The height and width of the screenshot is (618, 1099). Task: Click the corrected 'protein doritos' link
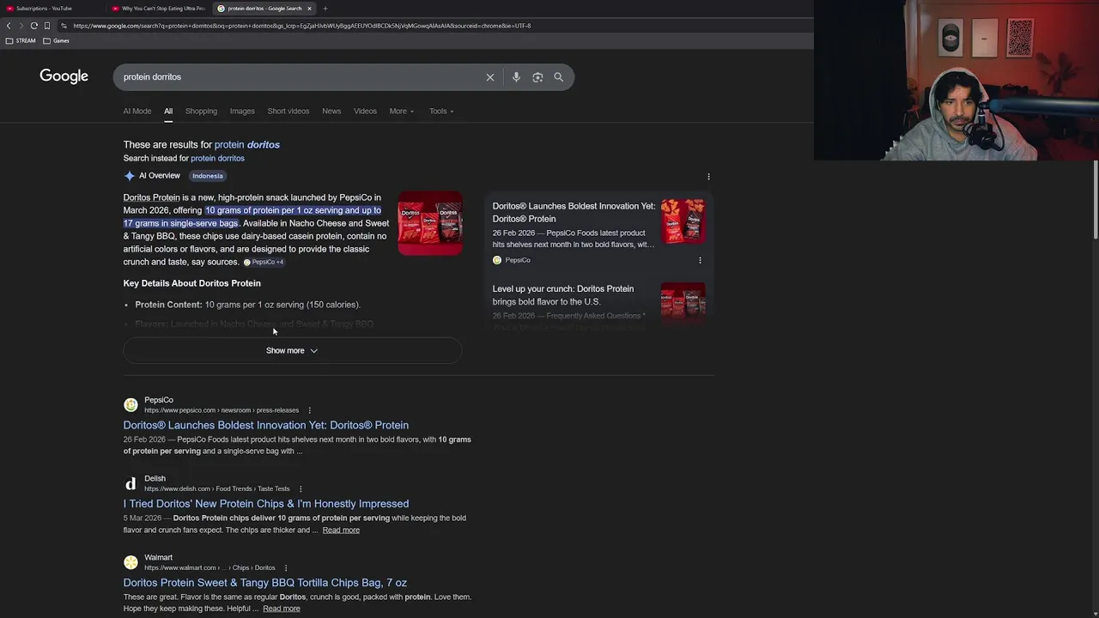tap(247, 144)
